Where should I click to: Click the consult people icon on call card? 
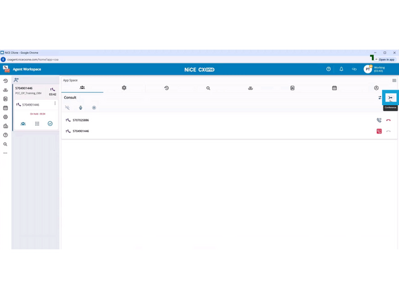23,123
